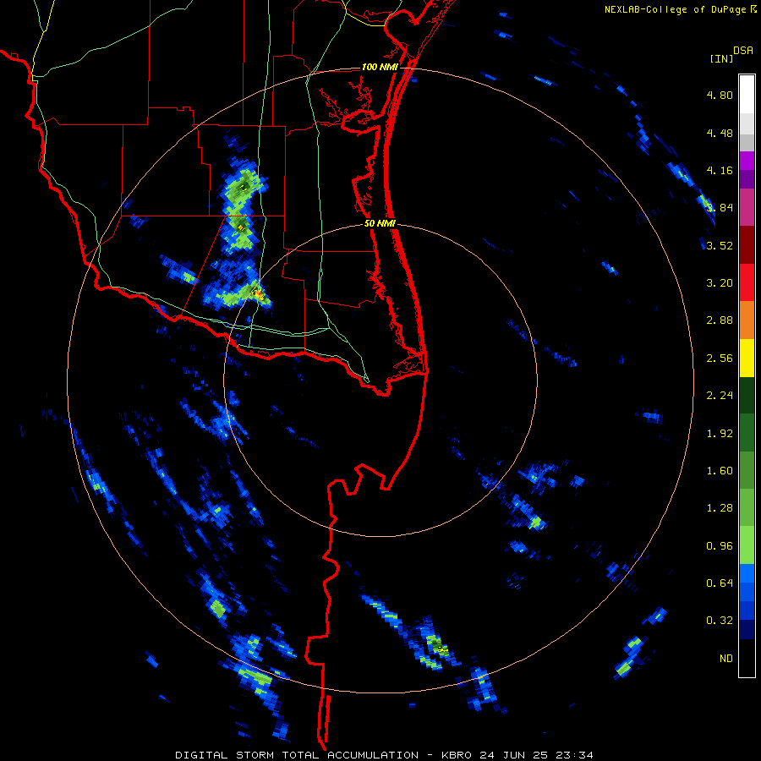Click the NEXLAB-College of DuPage credit text
Viewport: 761px width, 761px height.
tap(676, 9)
